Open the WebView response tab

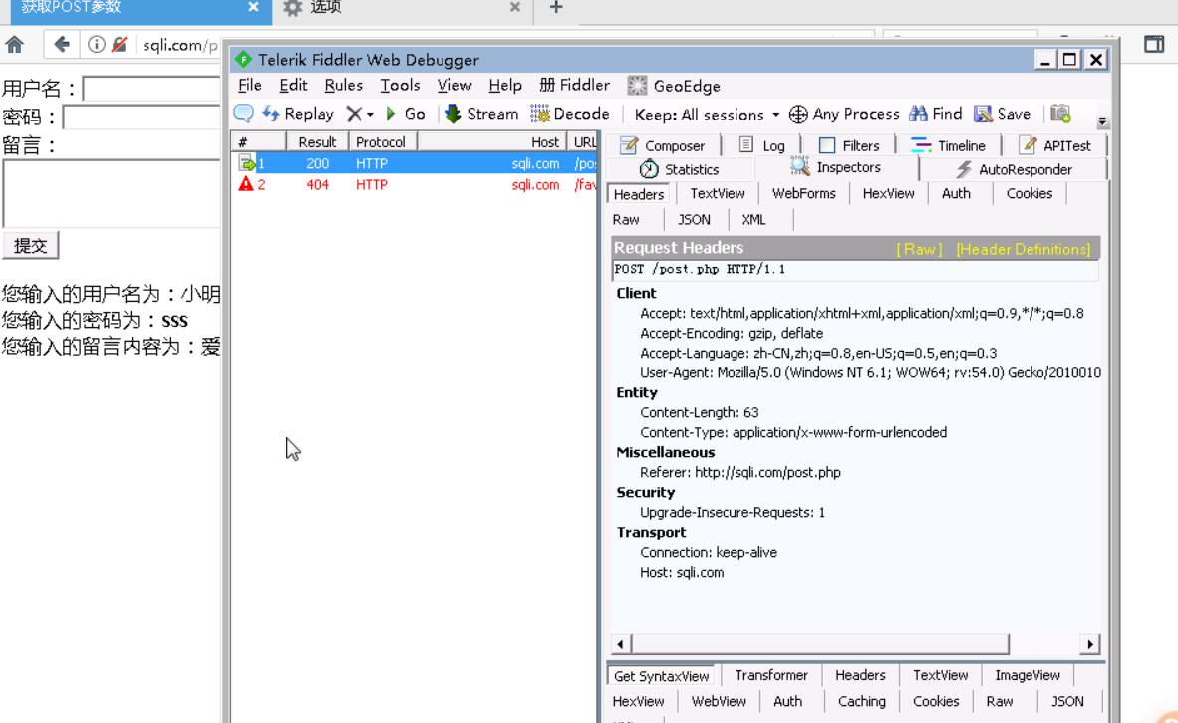click(x=719, y=702)
